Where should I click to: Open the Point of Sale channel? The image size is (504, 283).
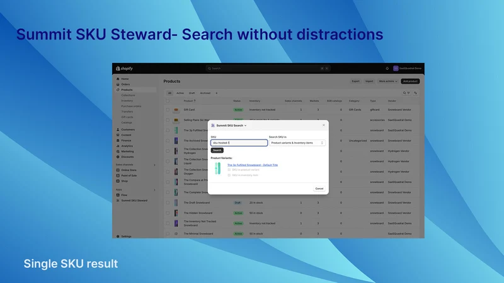(x=129, y=175)
